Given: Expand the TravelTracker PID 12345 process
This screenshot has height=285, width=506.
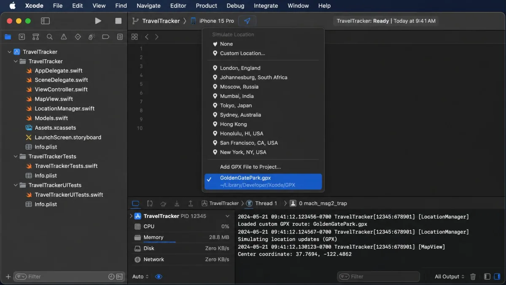Looking at the screenshot, I should tap(131, 216).
